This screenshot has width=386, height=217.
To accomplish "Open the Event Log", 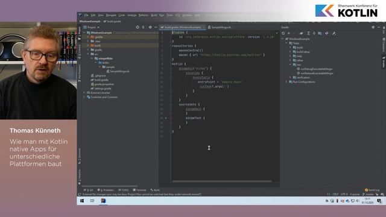I will (x=372, y=190).
